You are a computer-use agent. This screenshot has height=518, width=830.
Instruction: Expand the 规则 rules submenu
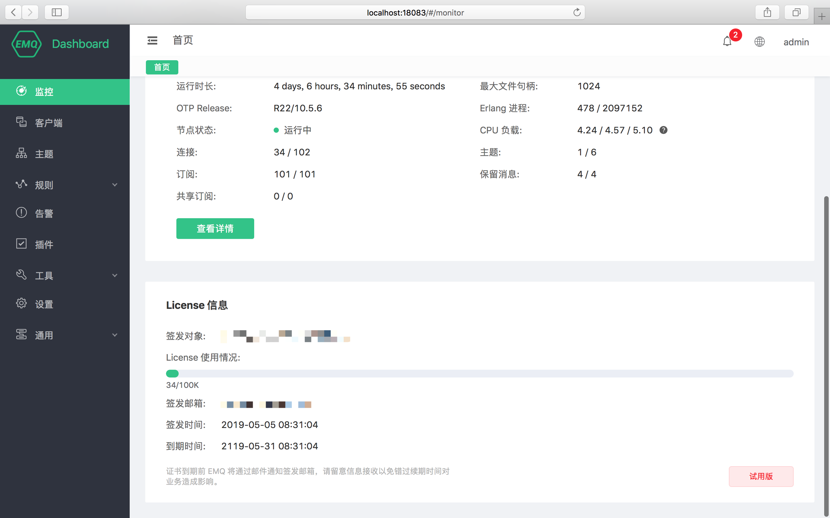click(114, 185)
